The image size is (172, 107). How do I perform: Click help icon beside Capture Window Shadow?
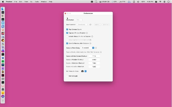(x=87, y=33)
